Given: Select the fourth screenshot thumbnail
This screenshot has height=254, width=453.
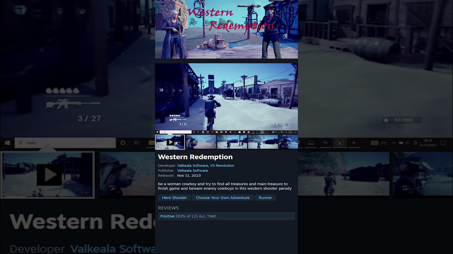Looking at the screenshot, I should pos(263,142).
